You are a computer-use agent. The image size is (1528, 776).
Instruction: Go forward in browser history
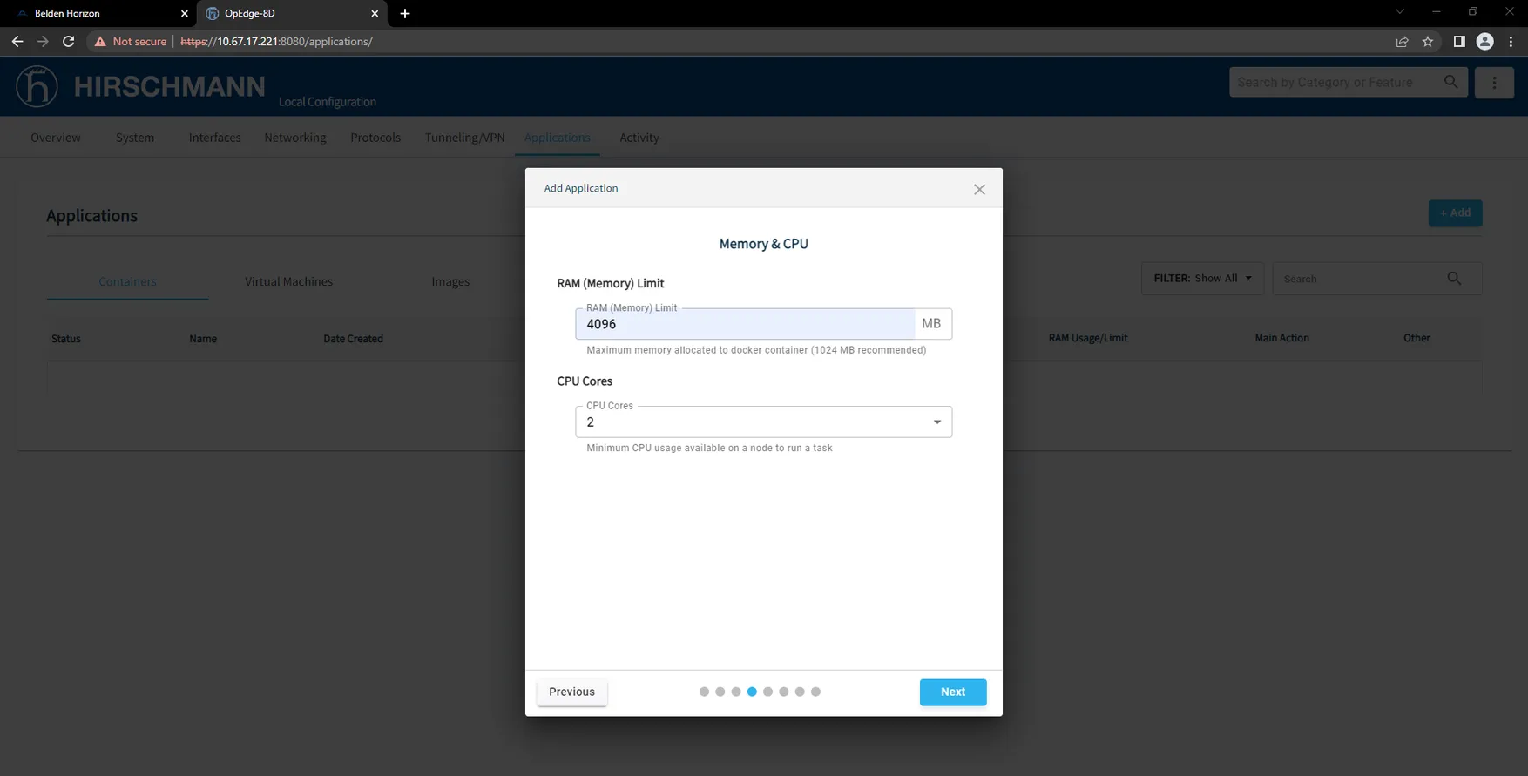43,41
